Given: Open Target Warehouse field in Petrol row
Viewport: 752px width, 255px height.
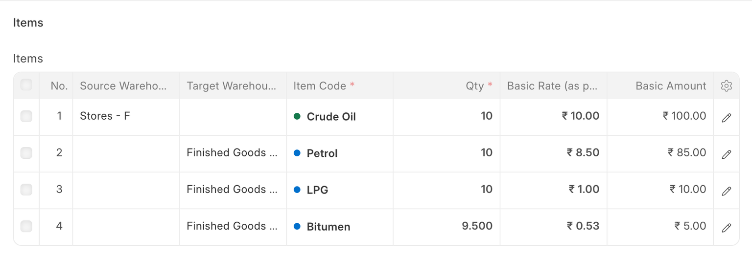Looking at the screenshot, I should click(233, 153).
